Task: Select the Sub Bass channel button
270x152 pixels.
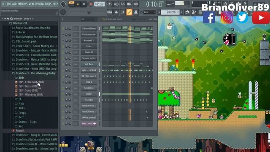Action: (x=89, y=64)
